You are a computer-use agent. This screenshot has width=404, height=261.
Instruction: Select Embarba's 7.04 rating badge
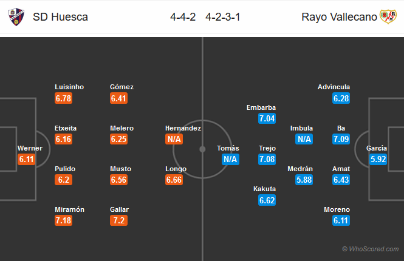pyautogui.click(x=267, y=118)
